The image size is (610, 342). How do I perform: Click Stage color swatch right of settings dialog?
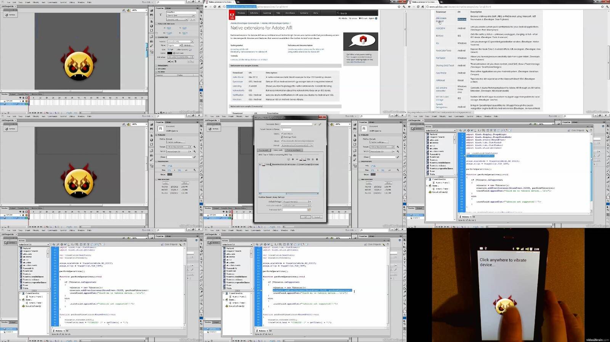(x=373, y=174)
